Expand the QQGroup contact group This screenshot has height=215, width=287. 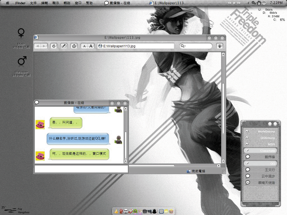tap(260, 138)
